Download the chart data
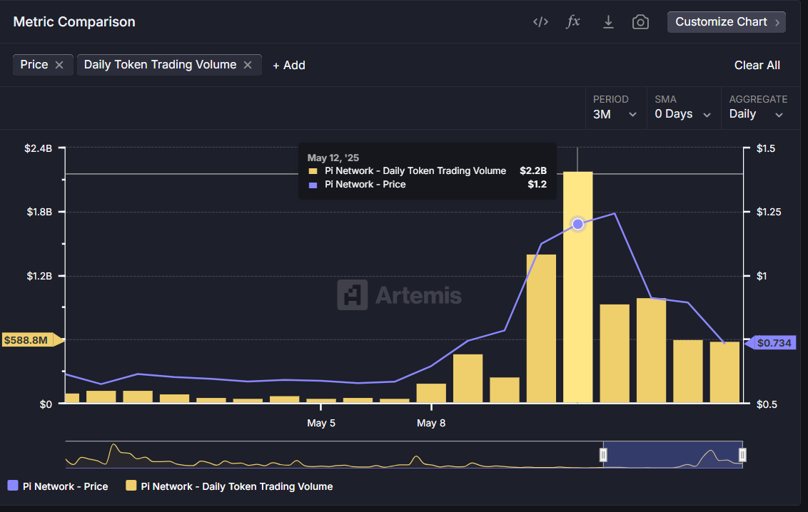This screenshot has height=512, width=808. (608, 22)
